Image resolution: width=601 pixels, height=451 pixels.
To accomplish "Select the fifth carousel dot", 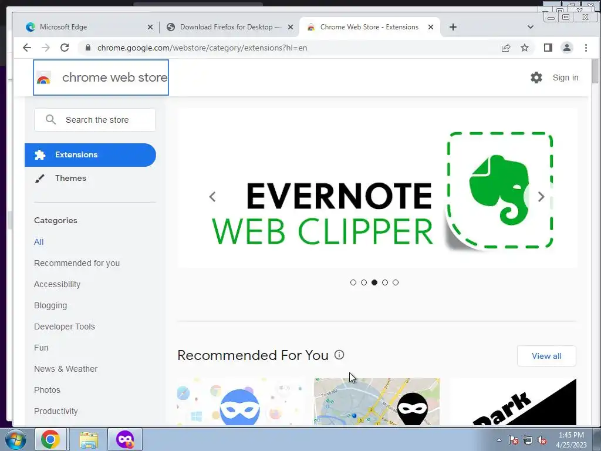I will (x=396, y=282).
